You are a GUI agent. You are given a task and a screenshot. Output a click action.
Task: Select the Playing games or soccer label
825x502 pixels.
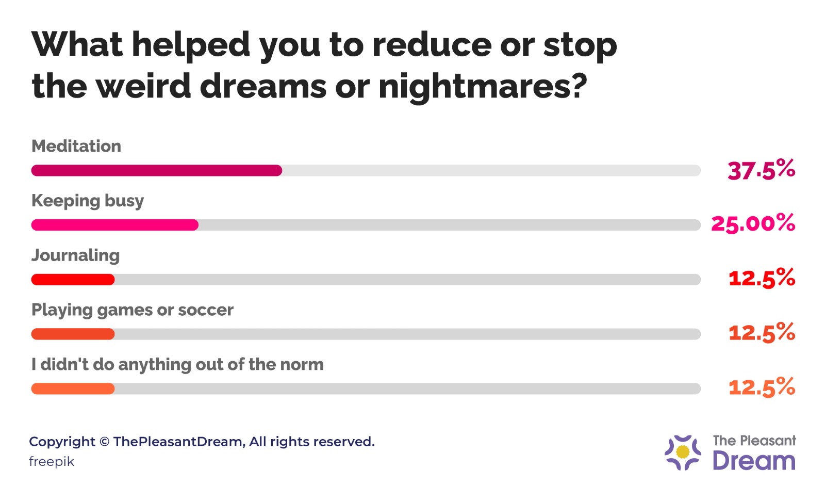133,310
